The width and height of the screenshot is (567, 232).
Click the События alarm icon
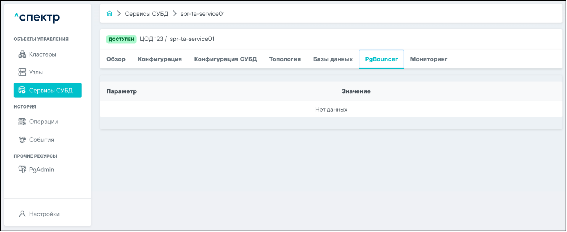click(x=22, y=140)
